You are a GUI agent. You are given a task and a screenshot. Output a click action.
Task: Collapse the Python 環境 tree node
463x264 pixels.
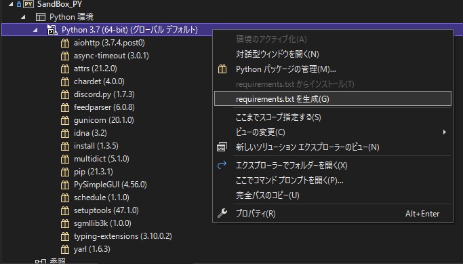pos(23,17)
